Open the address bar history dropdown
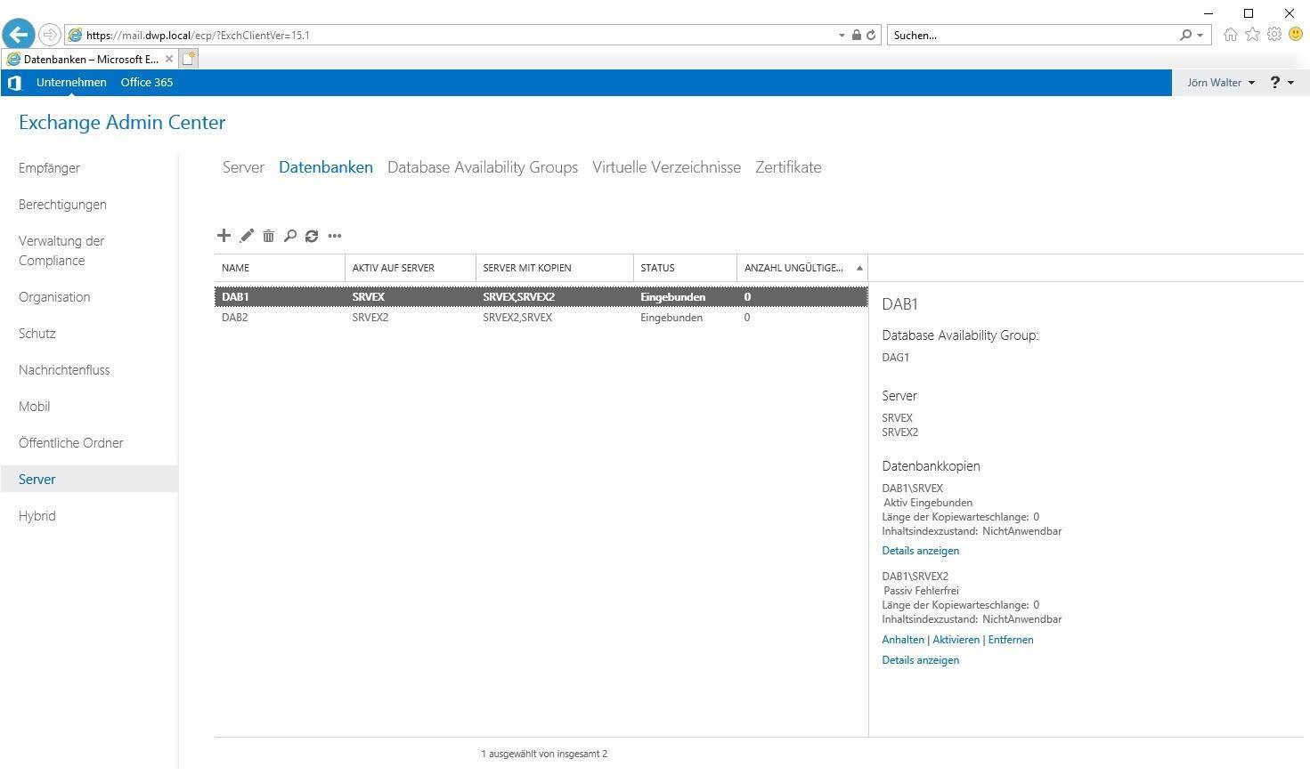The height and width of the screenshot is (783, 1310). (x=842, y=36)
